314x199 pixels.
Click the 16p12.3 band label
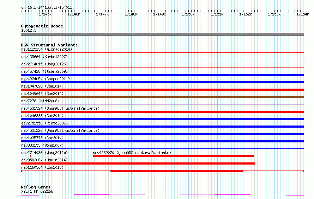coord(29,30)
